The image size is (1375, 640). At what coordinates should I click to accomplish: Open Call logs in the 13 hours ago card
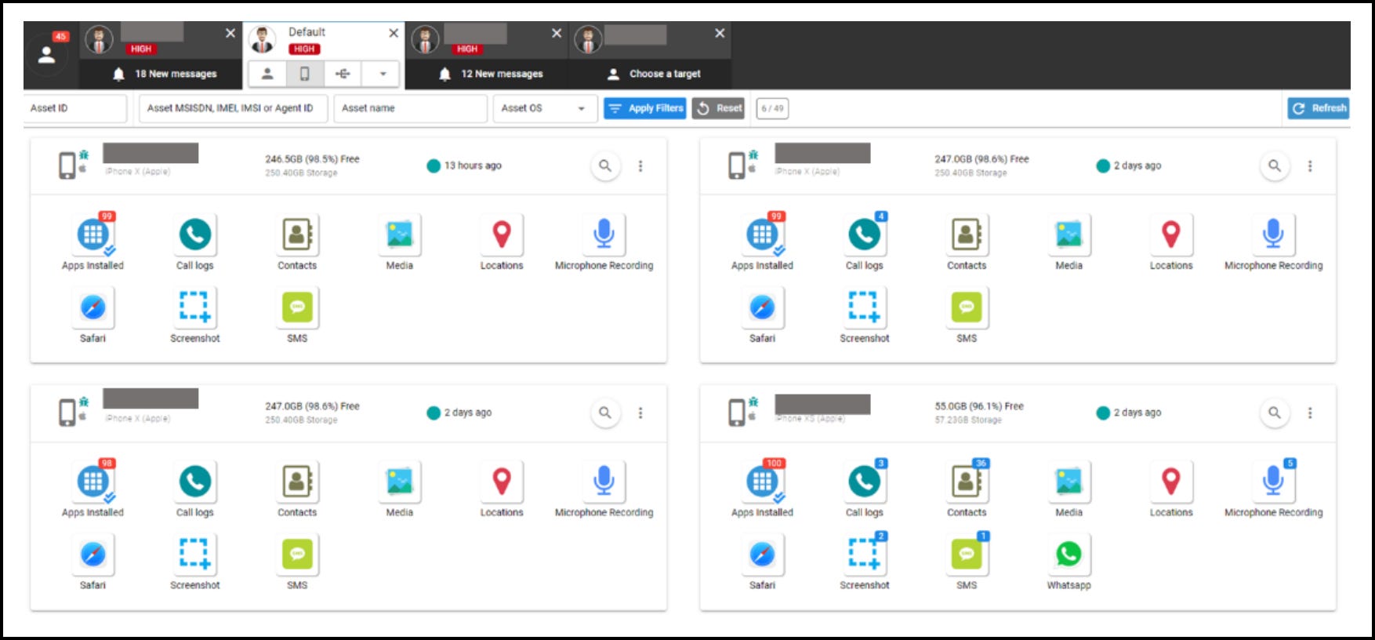pos(195,235)
